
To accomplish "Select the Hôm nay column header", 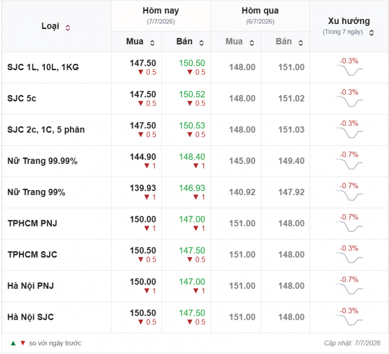I will pos(161,11).
